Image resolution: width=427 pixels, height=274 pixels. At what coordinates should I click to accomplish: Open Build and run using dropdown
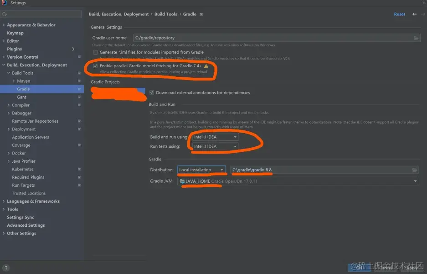215,137
